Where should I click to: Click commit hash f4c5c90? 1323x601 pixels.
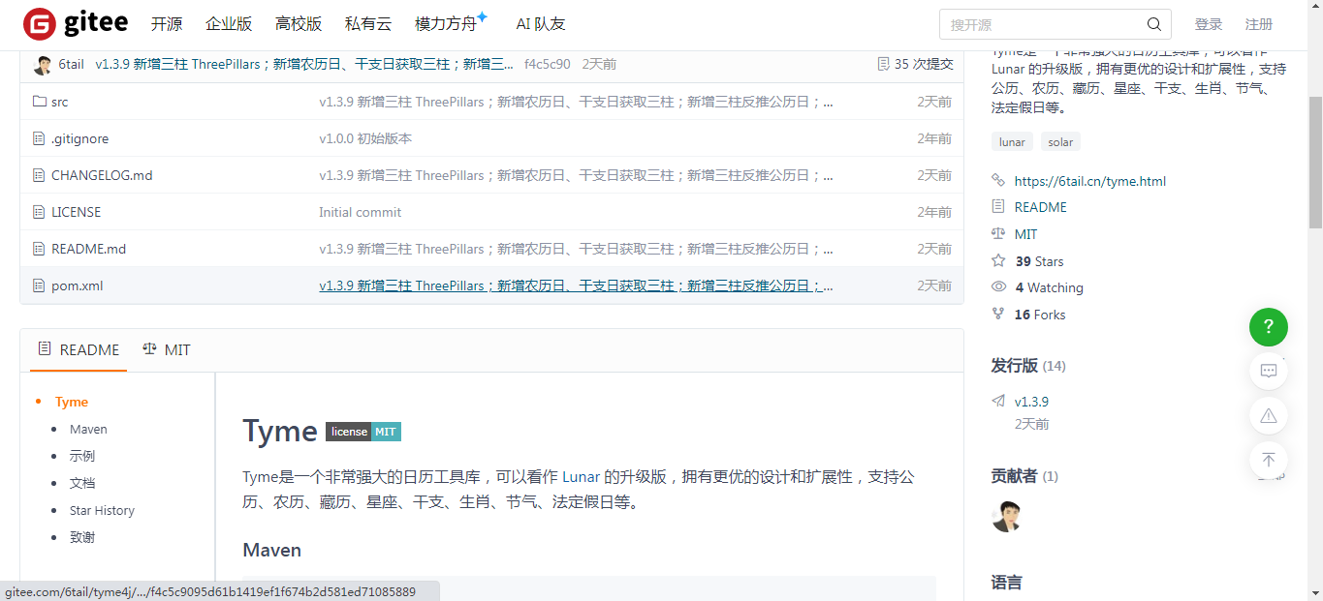click(548, 64)
